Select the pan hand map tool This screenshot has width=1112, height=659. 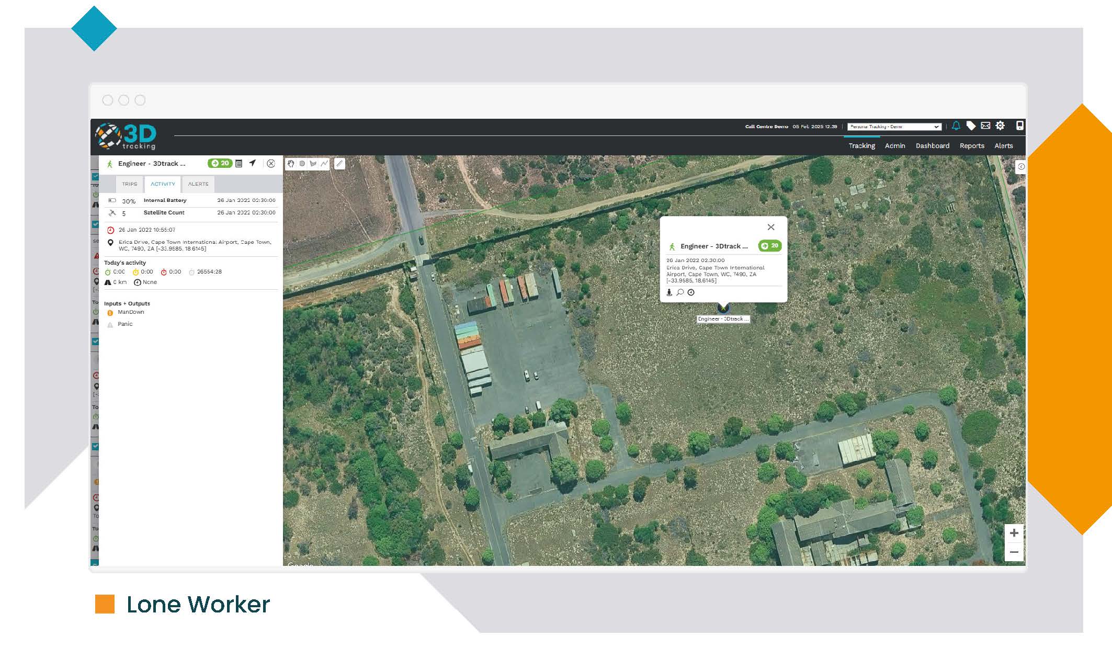[291, 164]
